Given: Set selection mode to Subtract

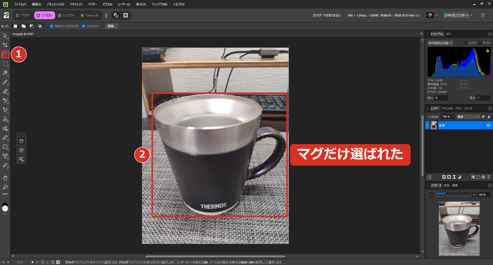Looking at the screenshot, I should (32, 26).
